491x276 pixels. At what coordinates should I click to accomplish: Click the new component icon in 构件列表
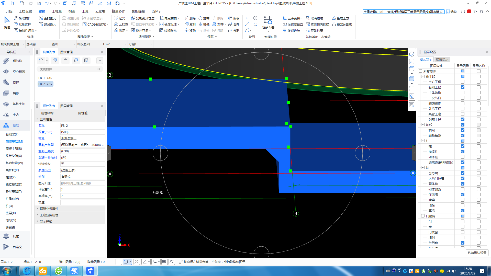pos(41,61)
